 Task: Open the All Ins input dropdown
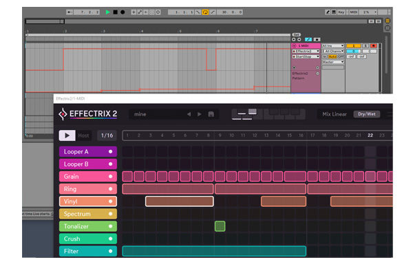coord(332,45)
